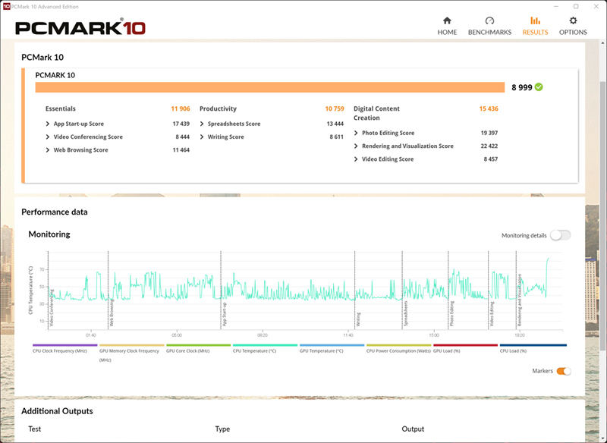607x443 pixels.
Task: Click the Video Conferencing marker on chart
Action: coord(52,308)
